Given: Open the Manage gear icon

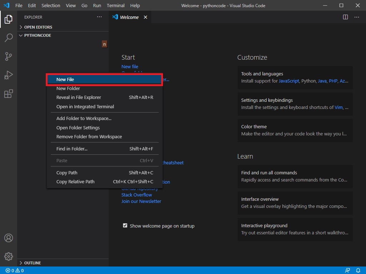Looking at the screenshot, I should [9, 256].
